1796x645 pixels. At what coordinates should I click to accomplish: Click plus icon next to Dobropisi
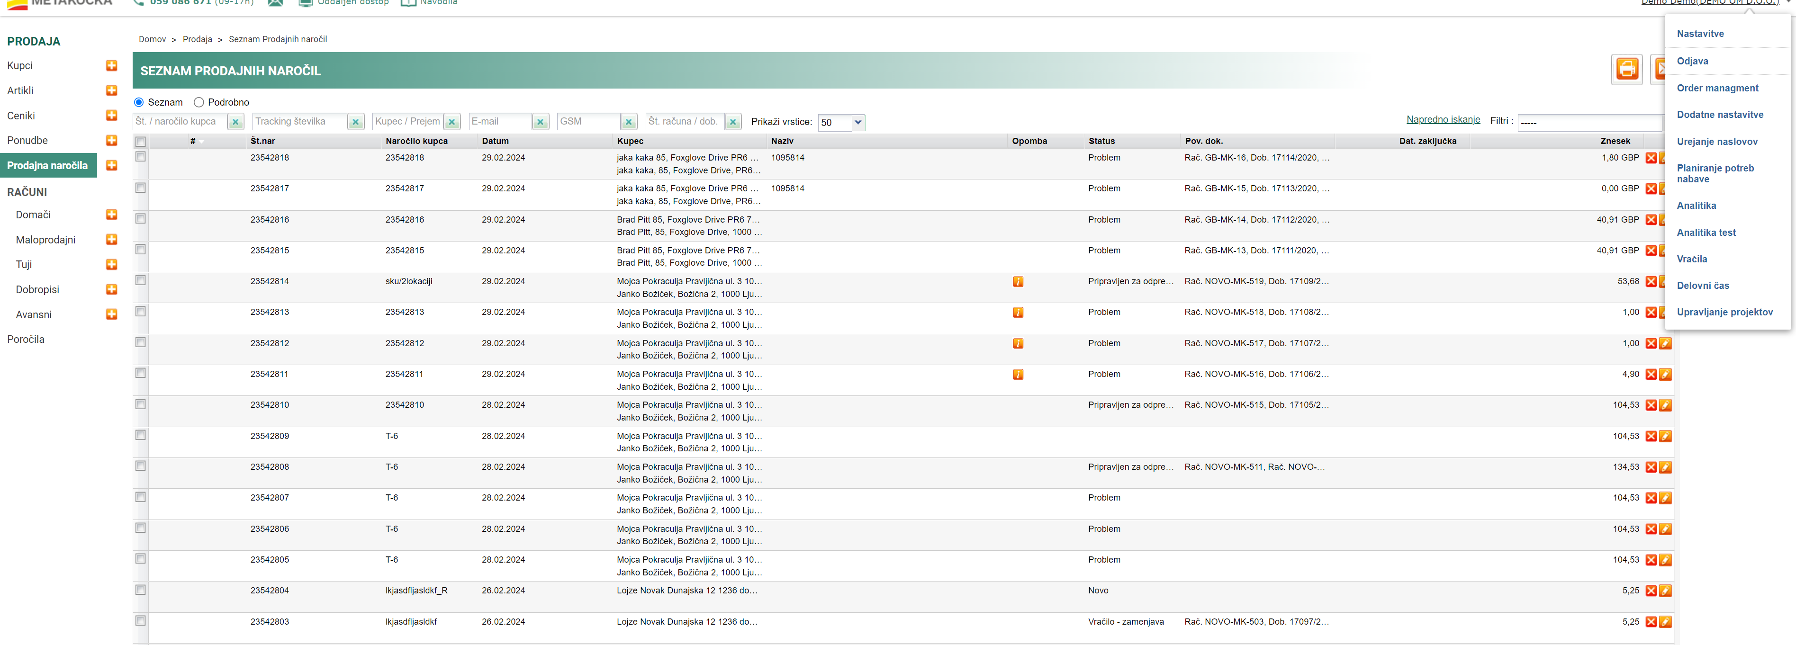click(x=111, y=289)
